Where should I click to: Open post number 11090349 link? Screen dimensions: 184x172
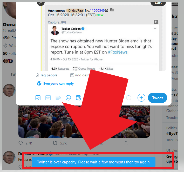pos(97,10)
